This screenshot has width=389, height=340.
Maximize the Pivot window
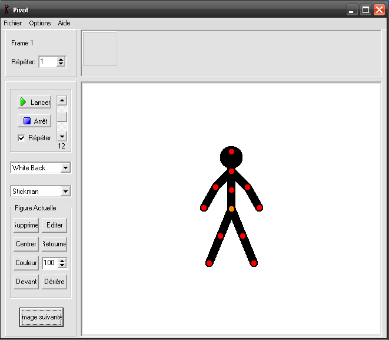365,10
